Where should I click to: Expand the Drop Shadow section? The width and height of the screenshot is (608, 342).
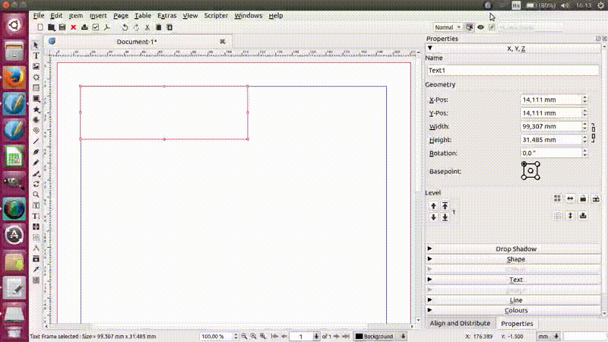tap(515, 249)
